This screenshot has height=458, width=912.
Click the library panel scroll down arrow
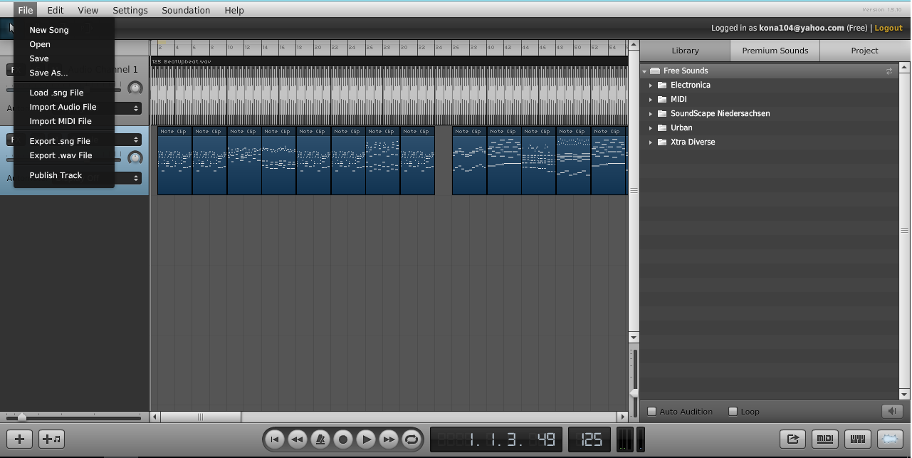pyautogui.click(x=904, y=395)
